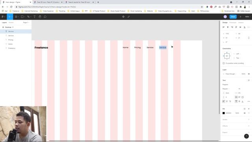252x142 pixels.
Task: Open text type details three-dots icon
Action: 249,101
